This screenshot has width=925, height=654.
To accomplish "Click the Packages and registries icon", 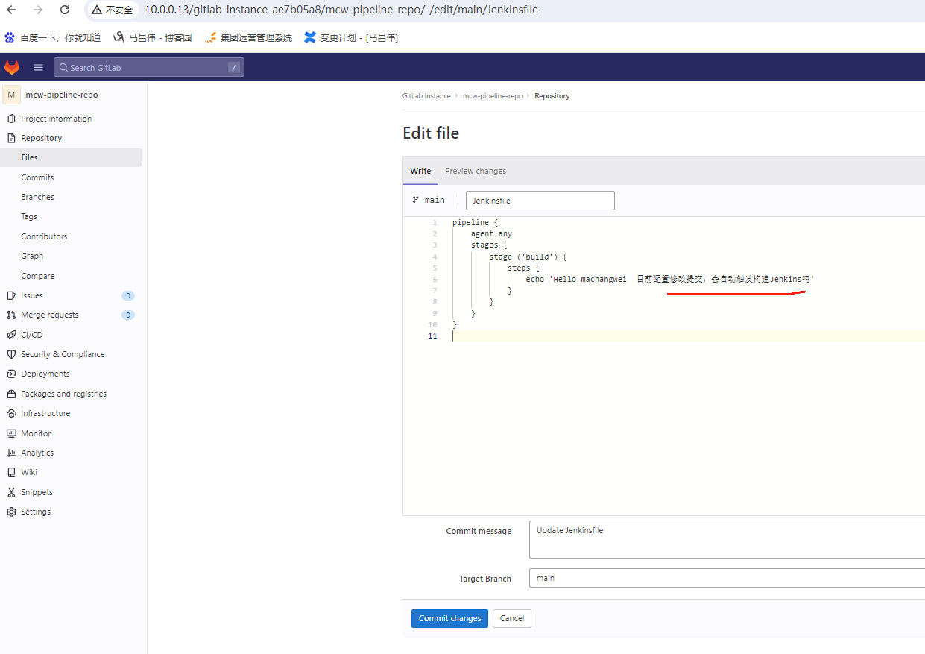I will click(x=11, y=394).
